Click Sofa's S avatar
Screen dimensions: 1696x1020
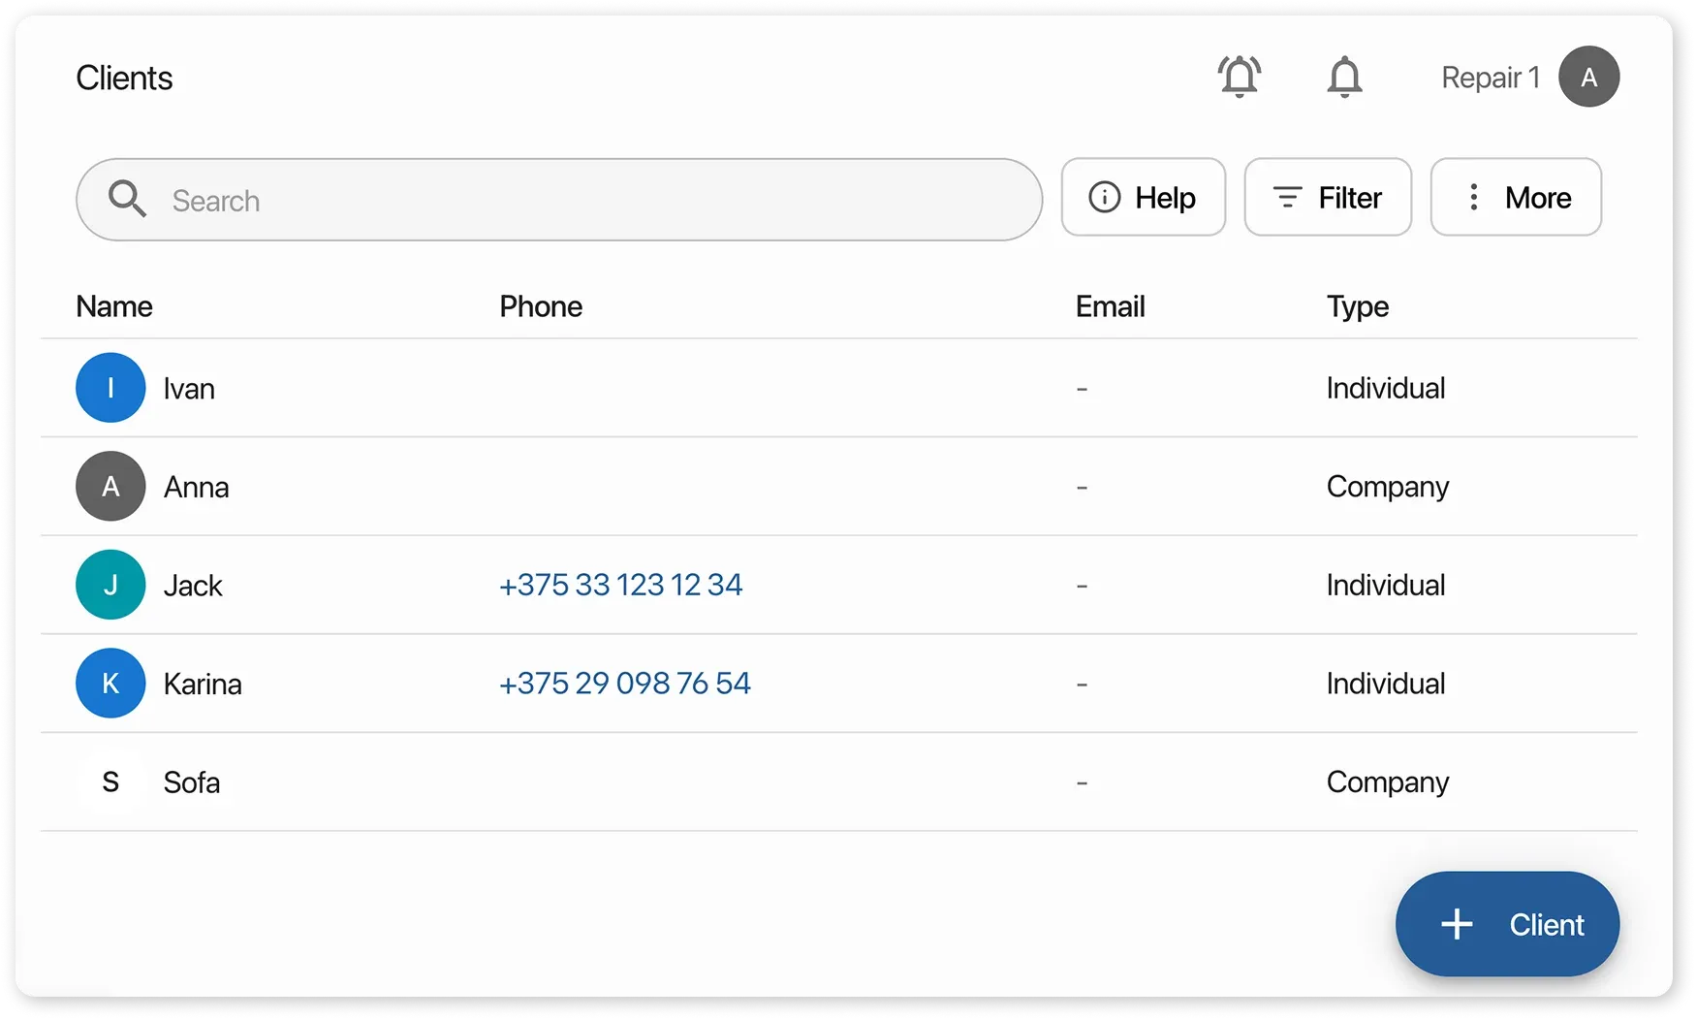[110, 781]
